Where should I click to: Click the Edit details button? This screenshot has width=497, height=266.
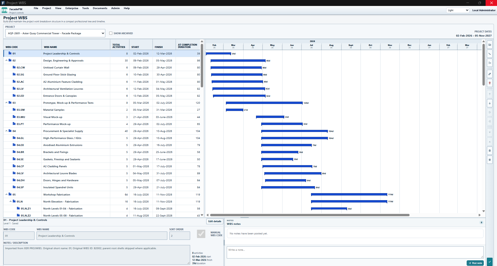pos(215,221)
